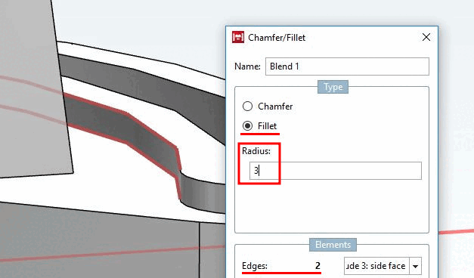Click the Type group header
The height and width of the screenshot is (278, 474).
[333, 87]
